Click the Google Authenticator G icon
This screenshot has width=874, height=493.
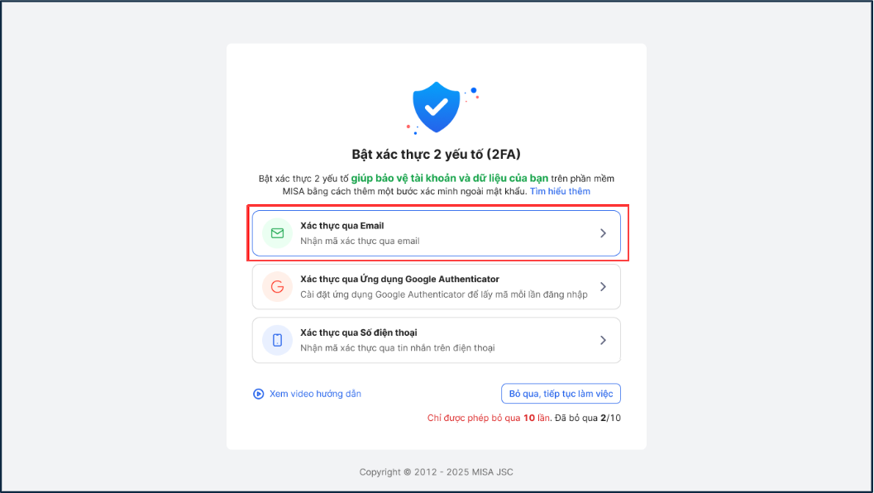(277, 287)
